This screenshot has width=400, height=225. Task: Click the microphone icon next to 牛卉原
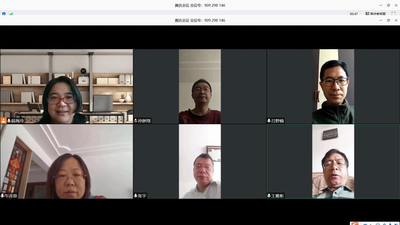coord(2,196)
